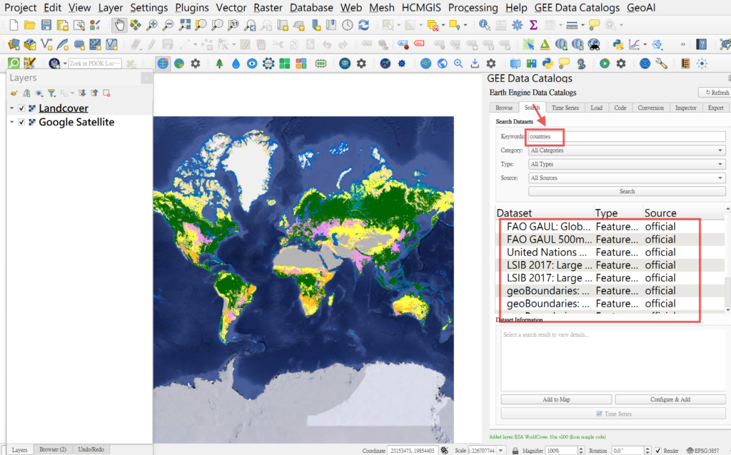Switch to the Time Series tab

point(565,108)
